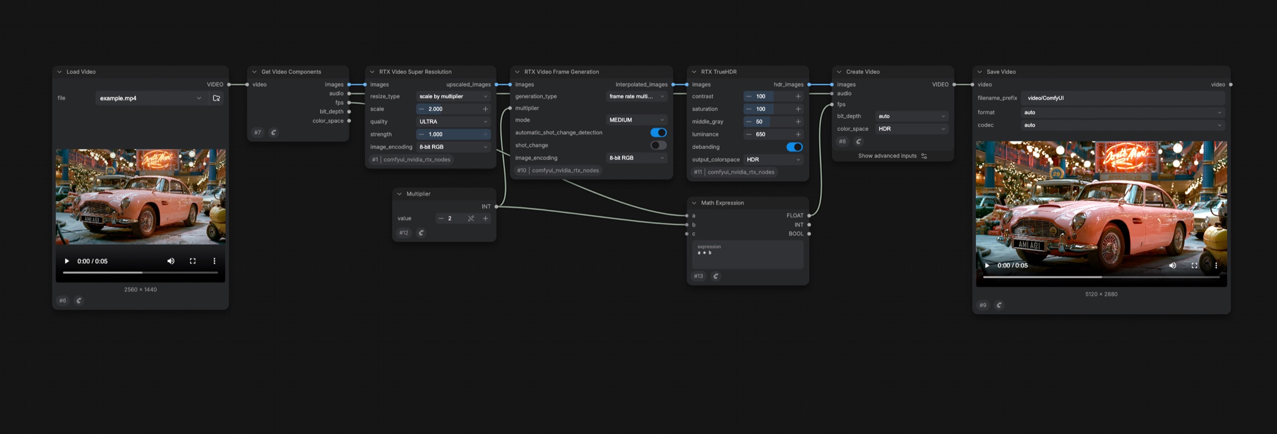Decrease the strength value
This screenshot has width=1277, height=434.
click(x=421, y=134)
